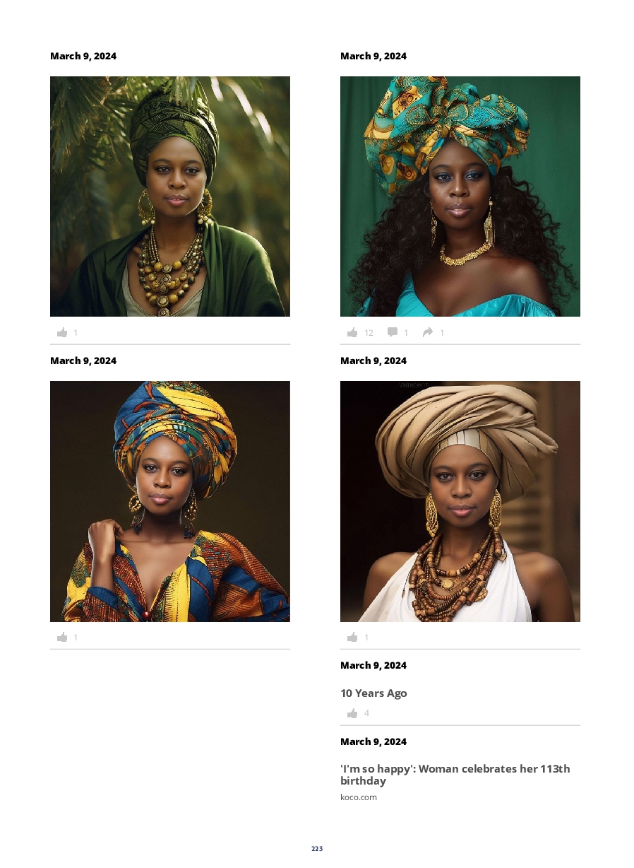Click thumbs-up icon with 12 likes
Screen dimensions: 634x868
click(352, 332)
